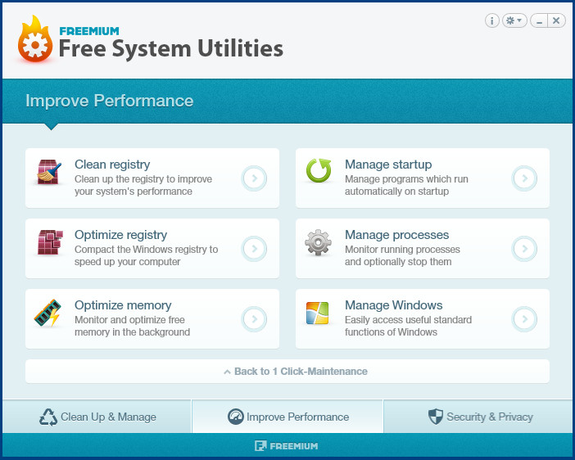Click the arrow button for Manage startup
Viewport: 575px width, 460px height.
524,178
